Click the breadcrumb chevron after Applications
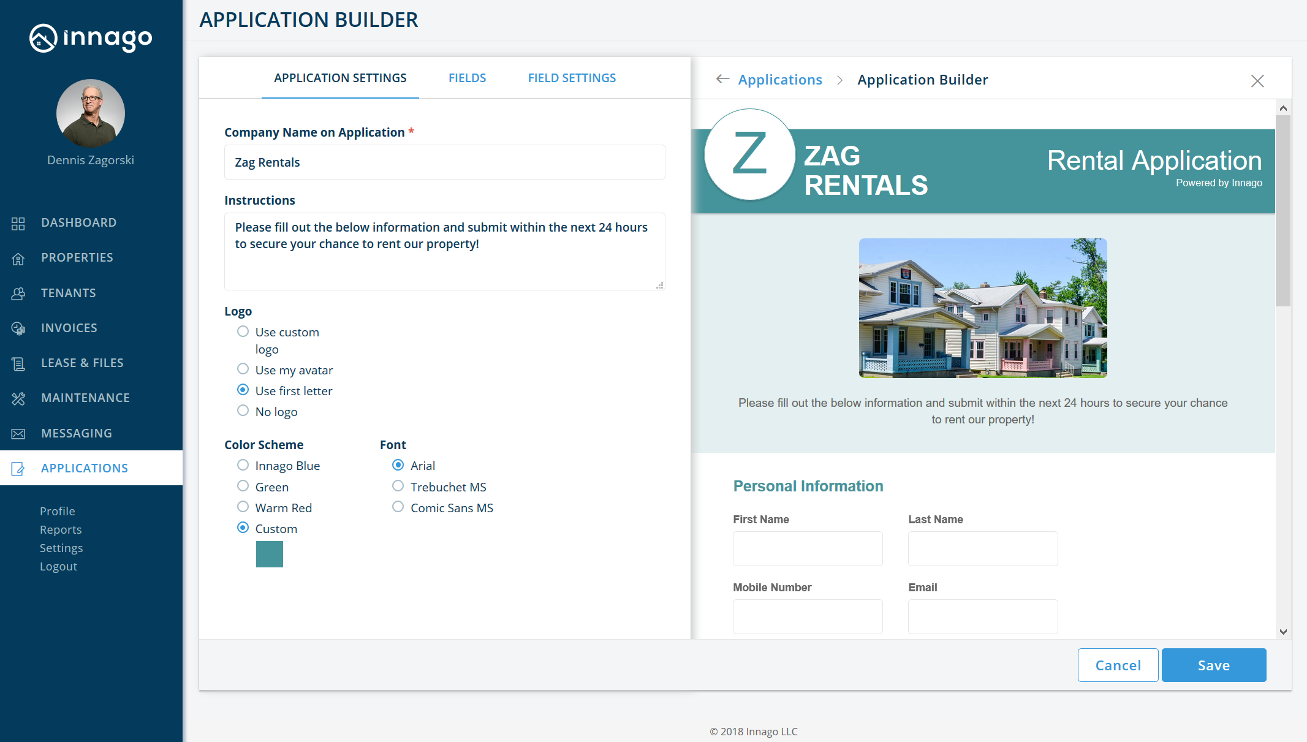 840,80
